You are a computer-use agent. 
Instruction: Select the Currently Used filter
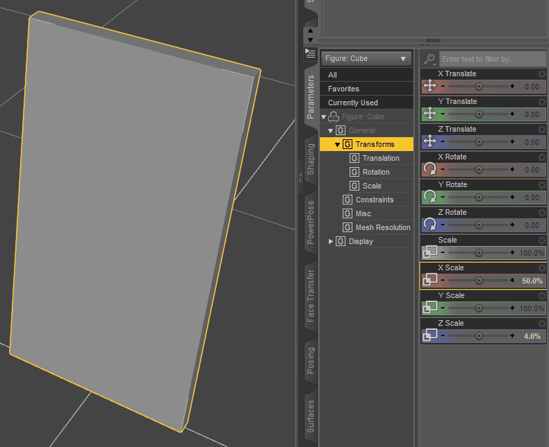coord(353,103)
